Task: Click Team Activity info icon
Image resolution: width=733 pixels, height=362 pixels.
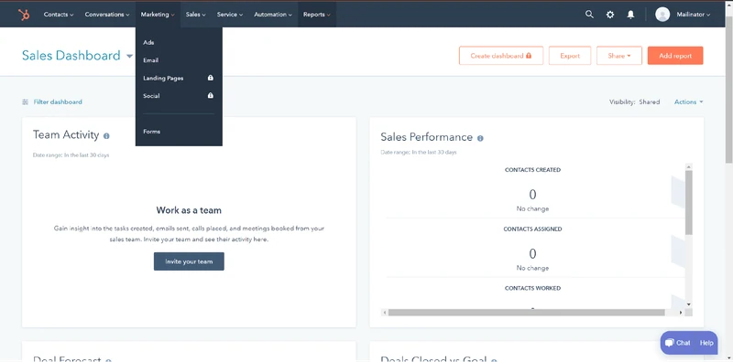Action: pyautogui.click(x=106, y=136)
